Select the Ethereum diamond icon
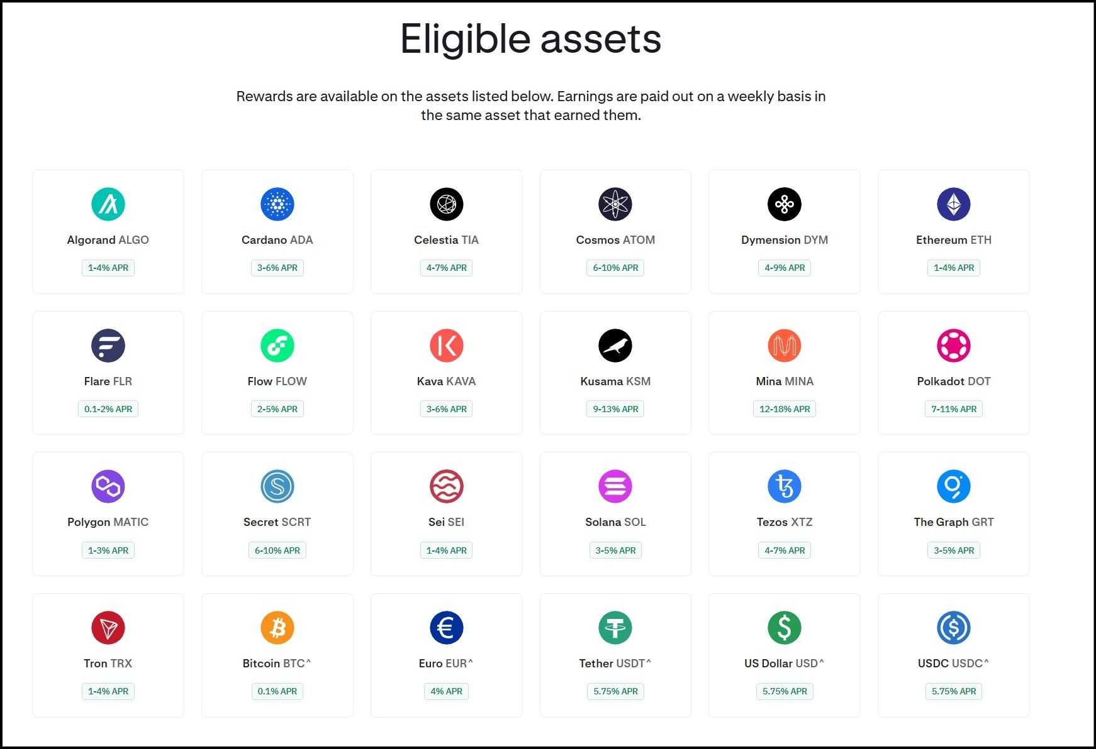1096x749 pixels. (x=953, y=204)
